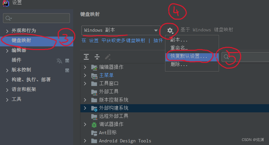Open the Windows 副本 keymap dropdown

(x=121, y=30)
